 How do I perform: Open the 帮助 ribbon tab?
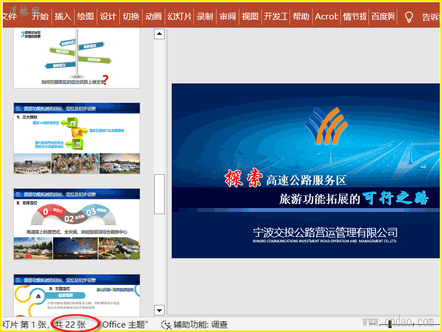click(301, 17)
